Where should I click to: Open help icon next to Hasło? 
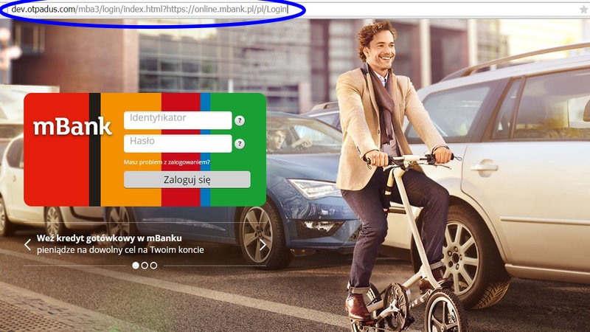click(x=240, y=144)
